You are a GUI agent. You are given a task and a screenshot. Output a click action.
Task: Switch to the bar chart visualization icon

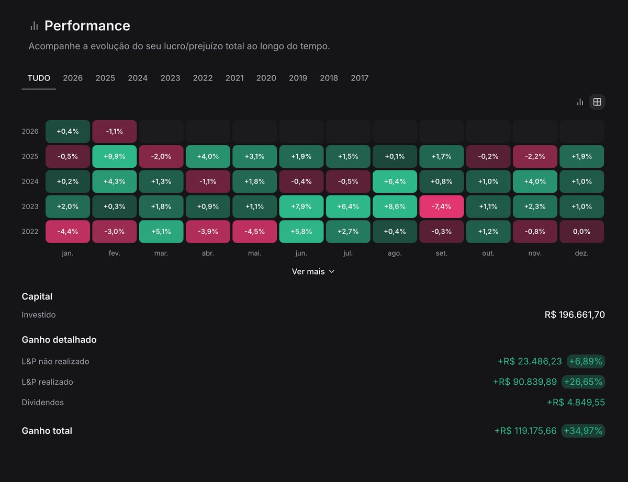click(x=580, y=102)
